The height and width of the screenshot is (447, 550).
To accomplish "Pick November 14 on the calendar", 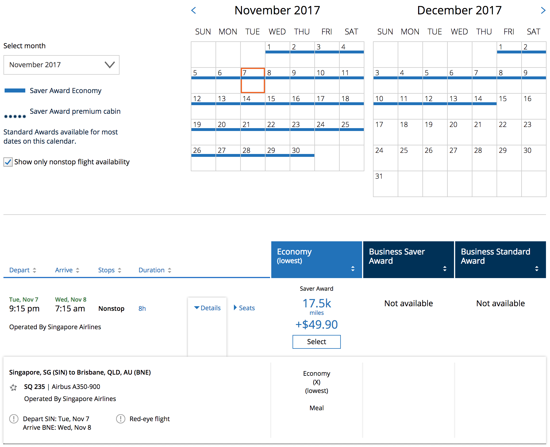I will click(253, 106).
